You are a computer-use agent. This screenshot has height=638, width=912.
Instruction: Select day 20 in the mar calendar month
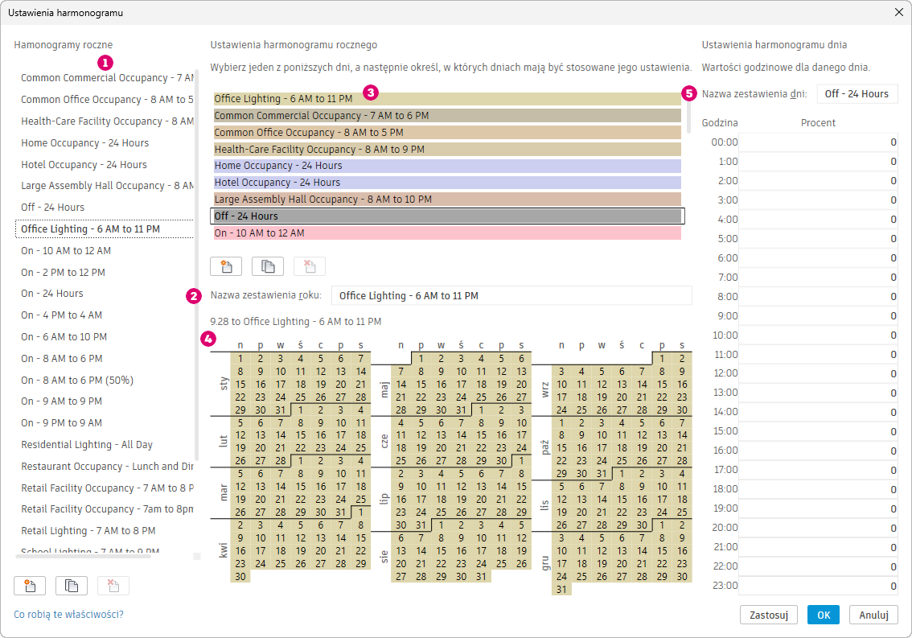pos(261,500)
